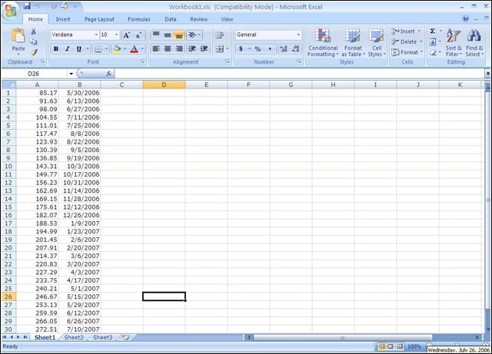
Task: Open the General number format dropdown
Action: pyautogui.click(x=298, y=35)
